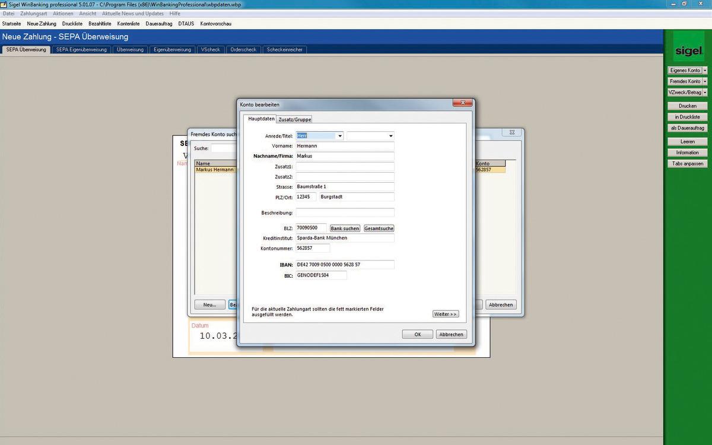Open the Zahlungsart menu
The width and height of the screenshot is (712, 445).
point(33,13)
